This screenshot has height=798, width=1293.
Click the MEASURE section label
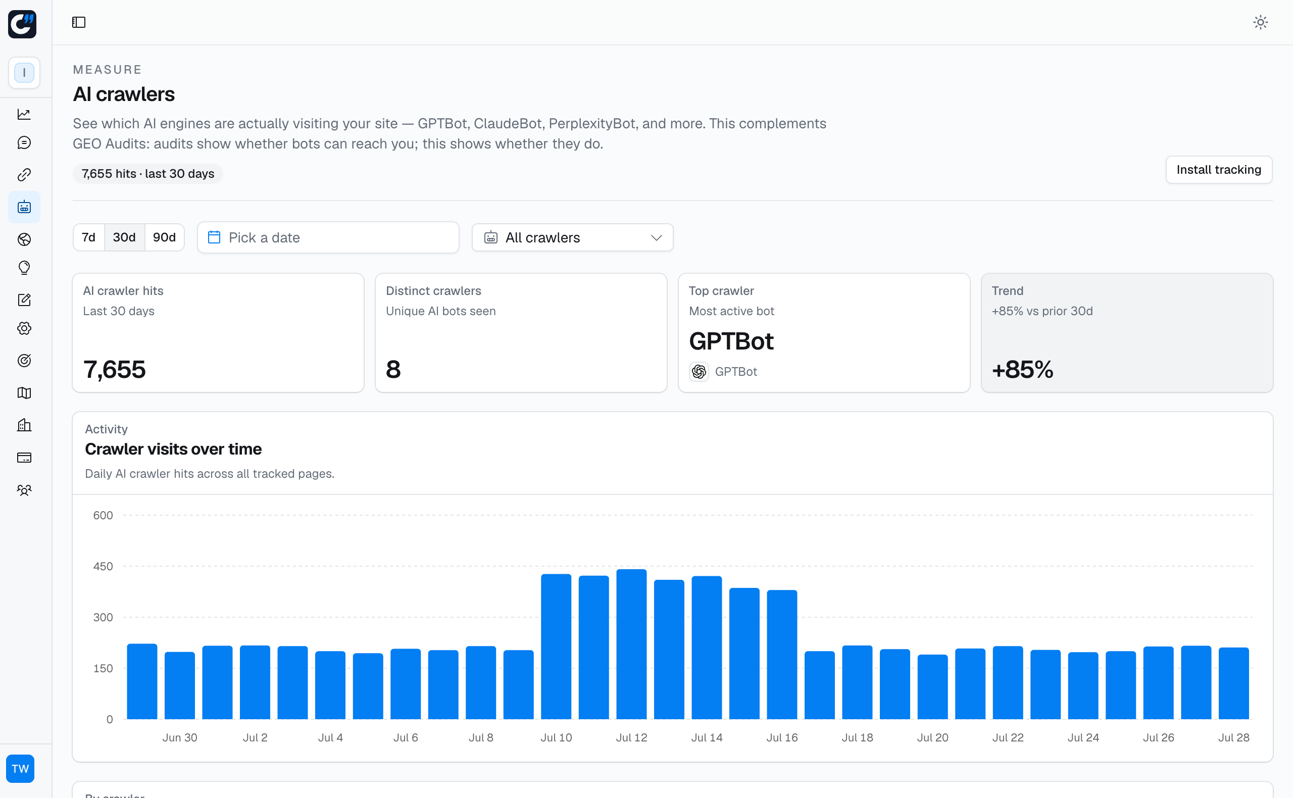click(107, 70)
